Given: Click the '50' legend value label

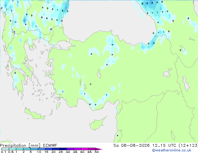Looking at the screenshot, I should (x=97, y=152).
